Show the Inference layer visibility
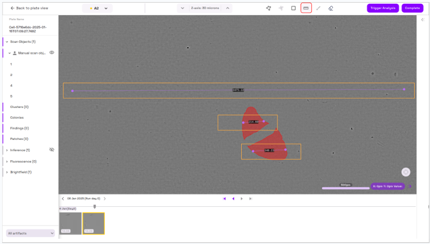Viewport: 430px width, 244px height. (x=52, y=150)
